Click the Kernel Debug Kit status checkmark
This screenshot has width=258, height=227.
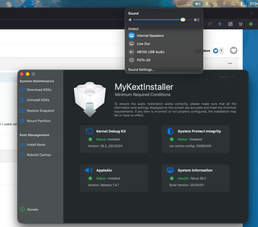tap(90, 140)
